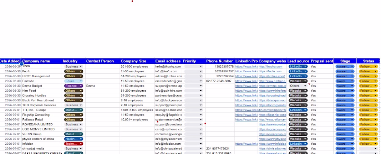Open the vuringroup website link
Screen dimensions: 381x154
click(x=272, y=134)
